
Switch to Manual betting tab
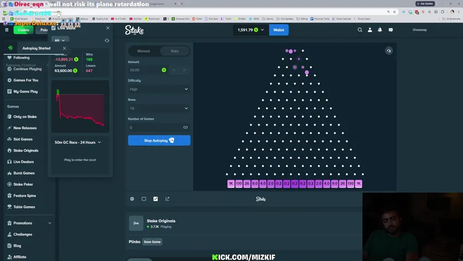143,51
